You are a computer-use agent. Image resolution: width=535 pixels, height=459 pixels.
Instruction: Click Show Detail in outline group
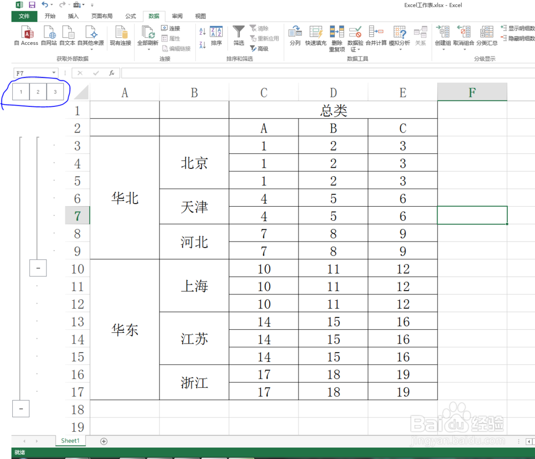pos(517,28)
